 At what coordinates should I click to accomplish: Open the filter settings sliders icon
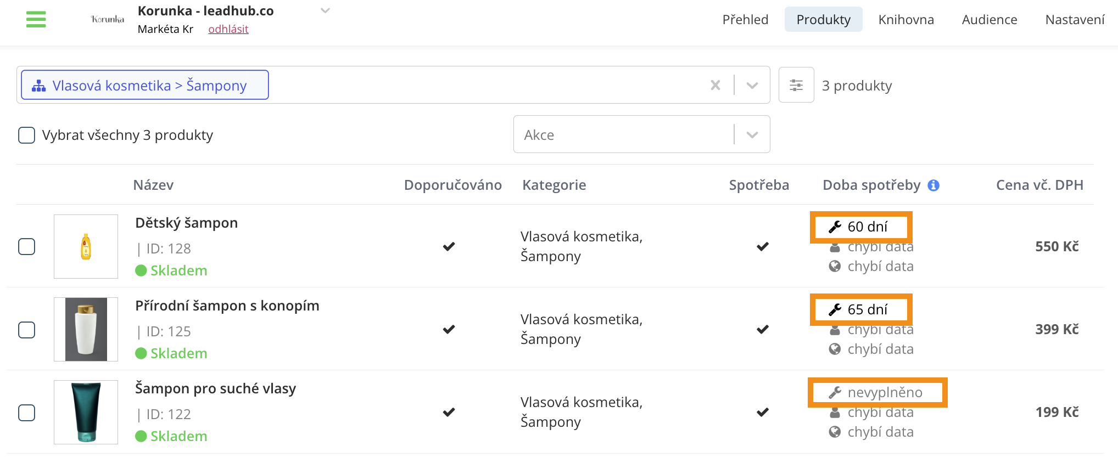click(796, 85)
